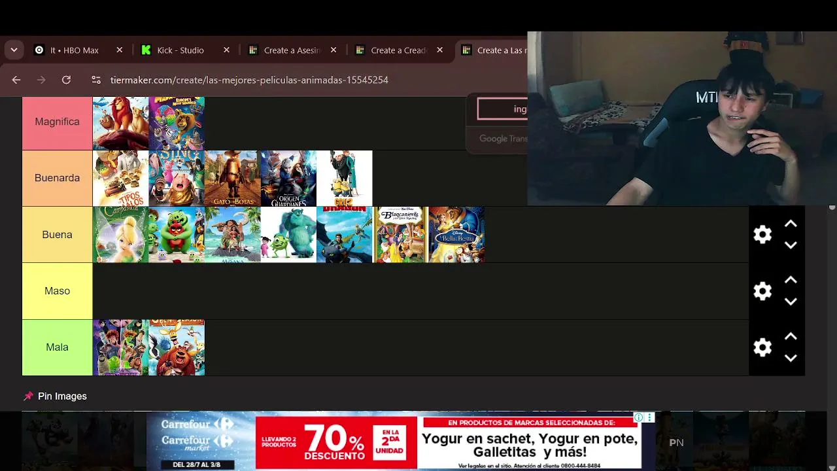This screenshot has width=837, height=471.
Task: Open settings gear for the Buena tier
Action: click(762, 234)
